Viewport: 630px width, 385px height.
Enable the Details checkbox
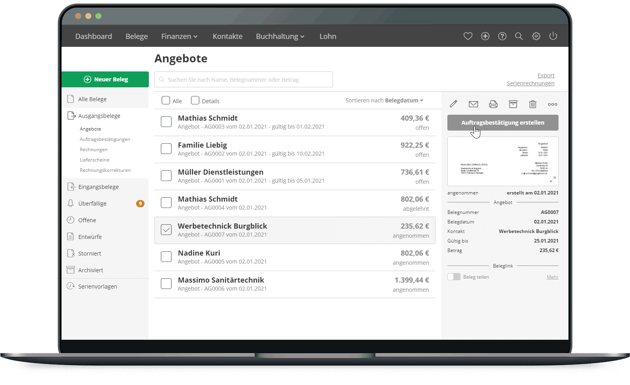pyautogui.click(x=195, y=100)
